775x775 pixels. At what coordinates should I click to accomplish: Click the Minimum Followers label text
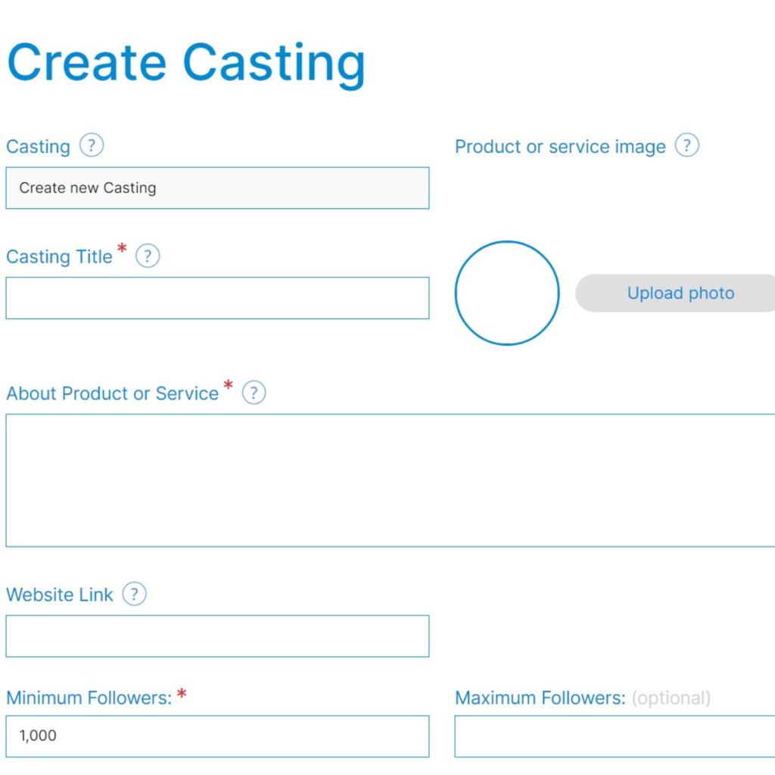coord(89,698)
